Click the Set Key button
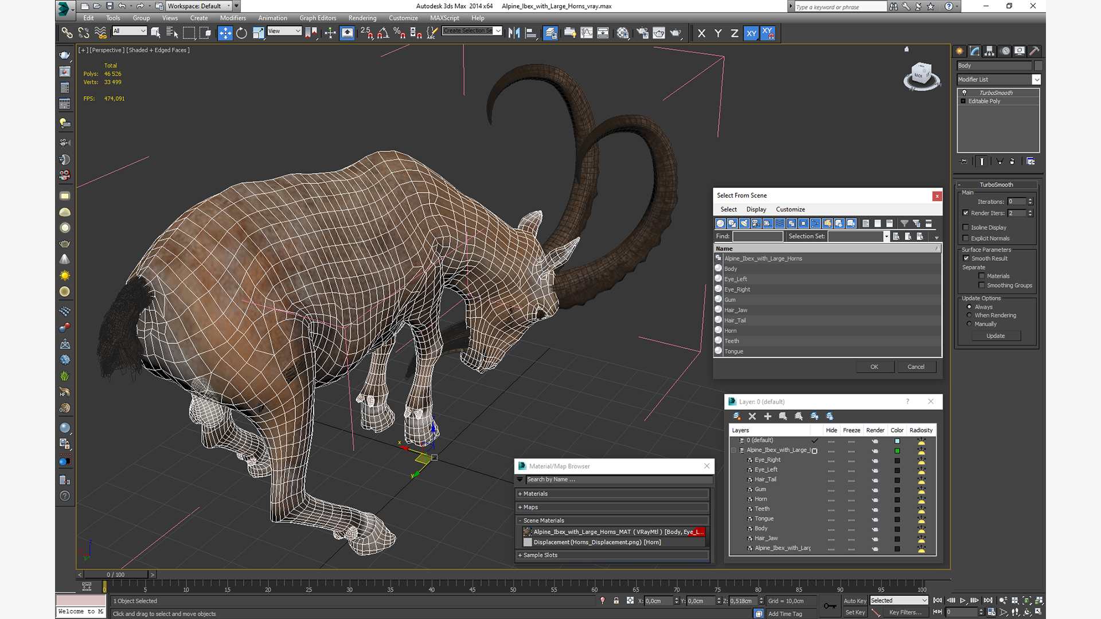The width and height of the screenshot is (1101, 619). click(x=854, y=612)
